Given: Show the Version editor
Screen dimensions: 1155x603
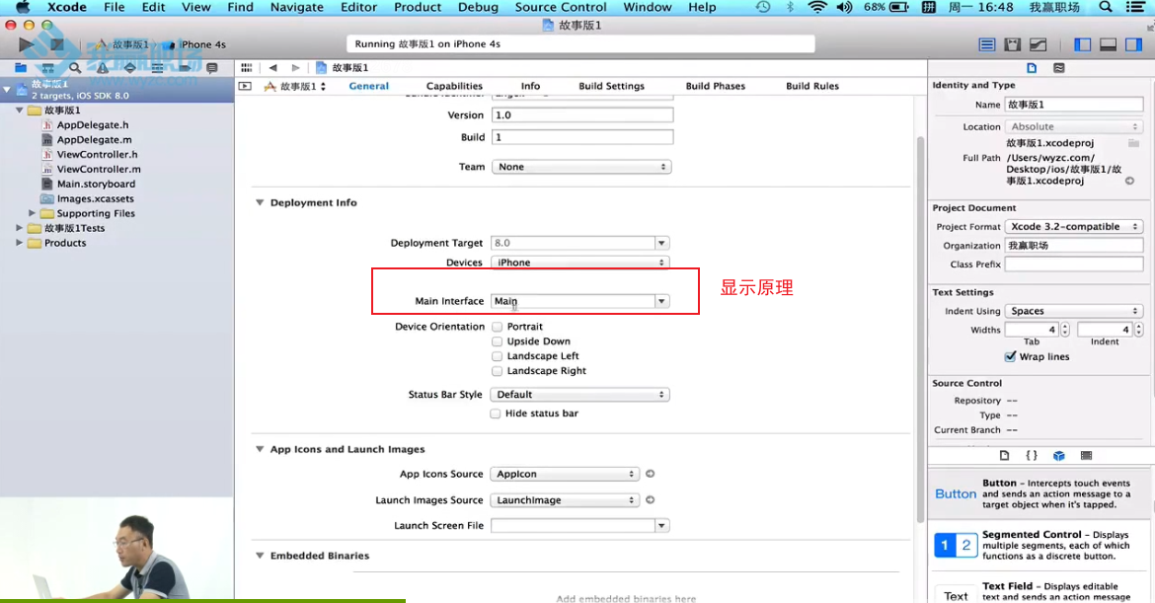Looking at the screenshot, I should tap(1038, 45).
